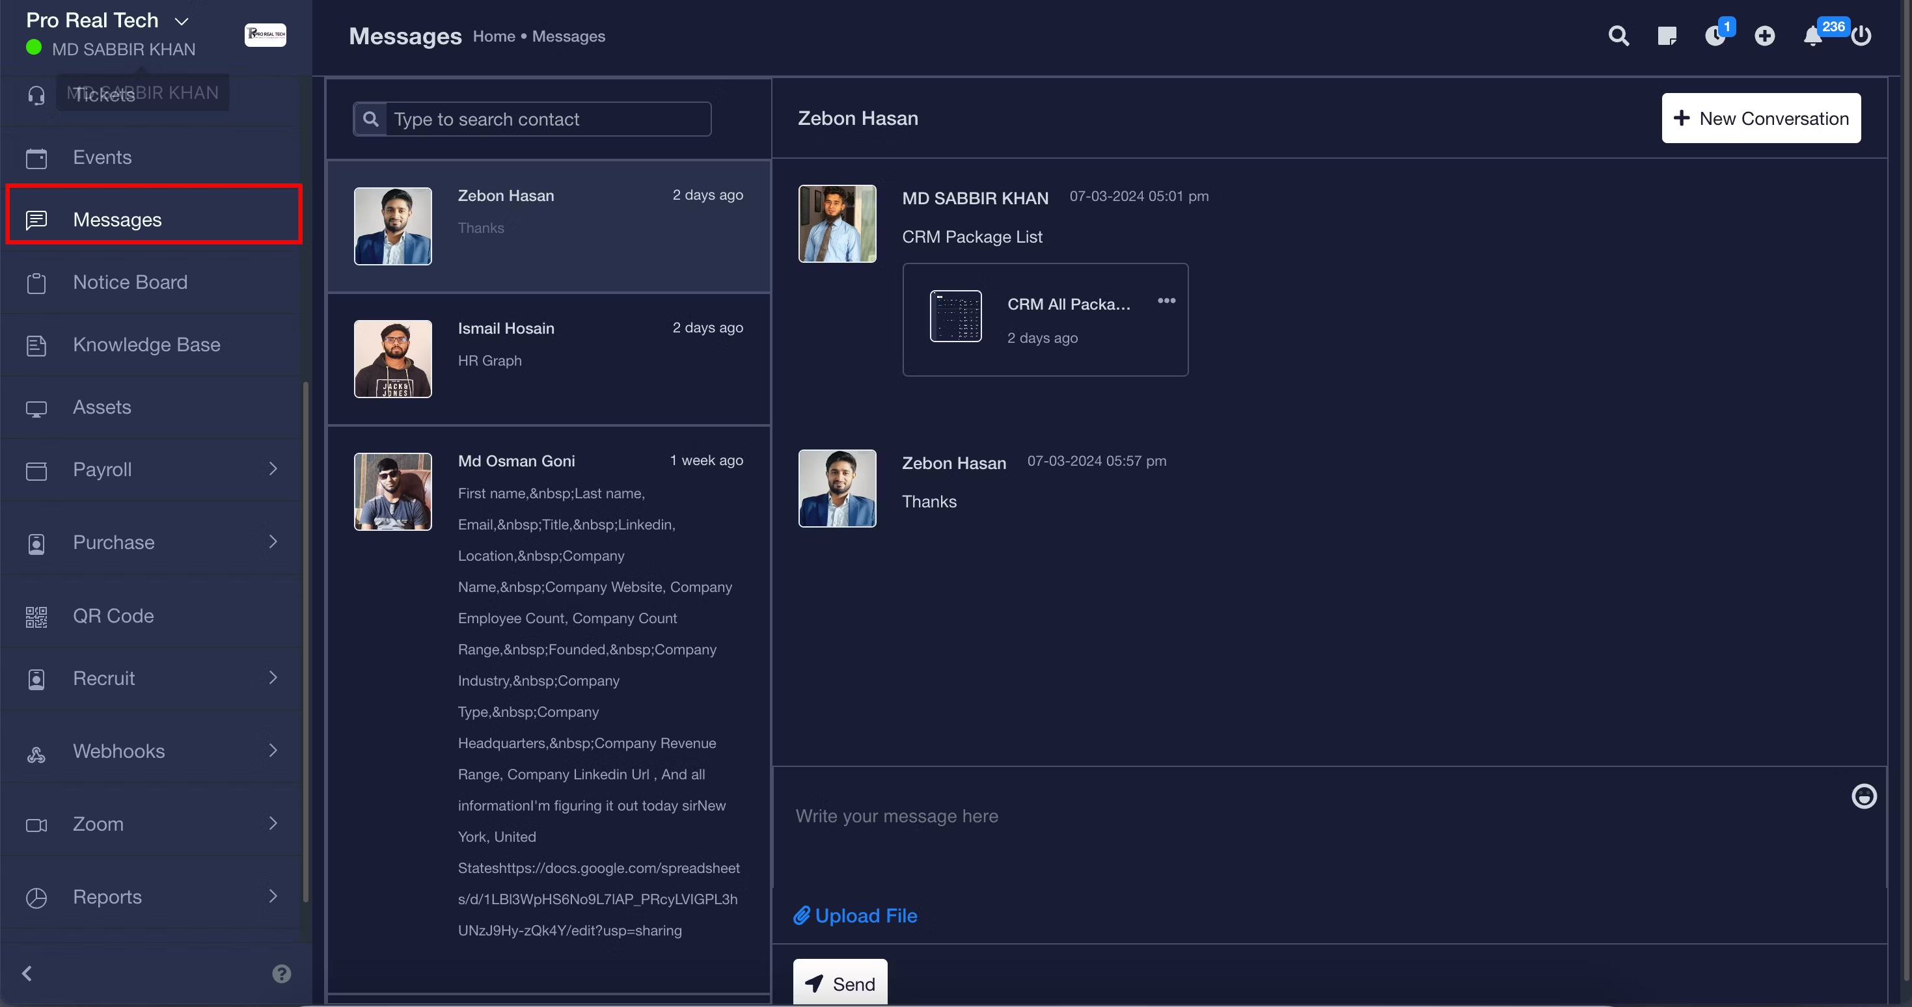Click the Payroll wallet icon
The image size is (1912, 1007).
coord(36,470)
